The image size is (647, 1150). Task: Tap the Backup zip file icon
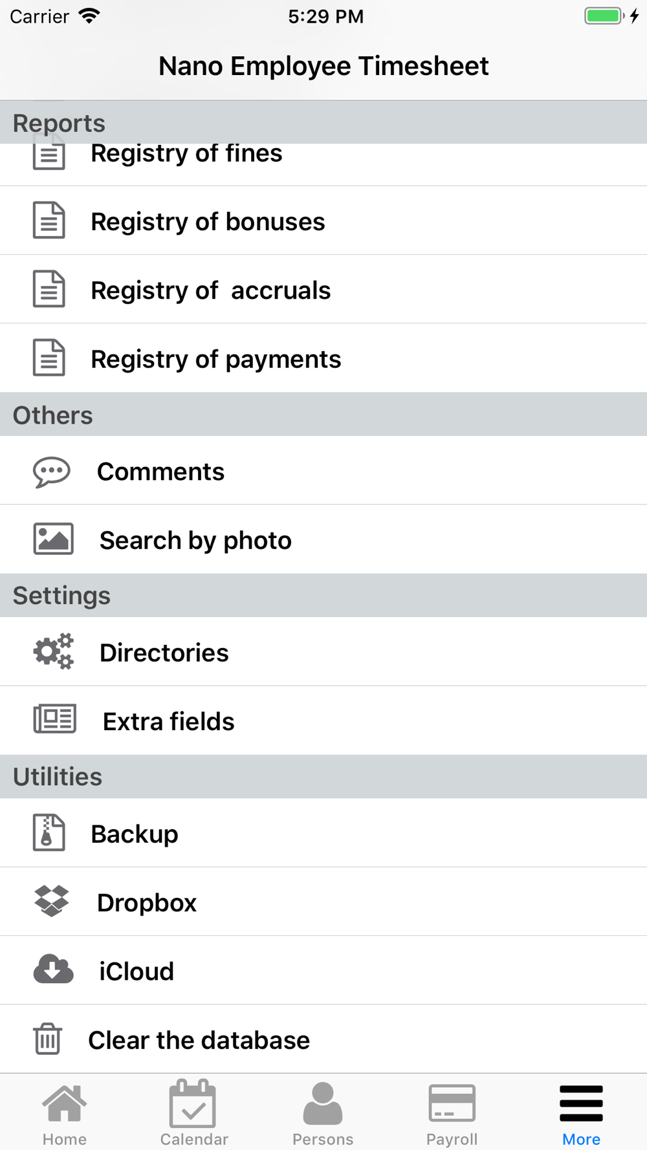49,832
